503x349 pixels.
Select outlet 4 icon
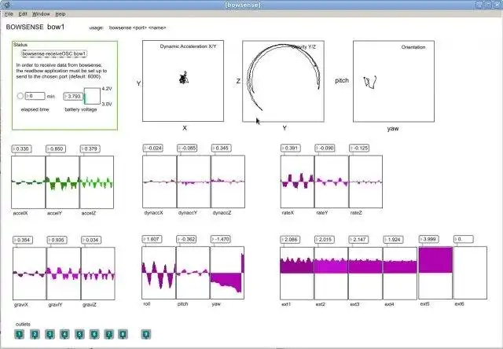tap(64, 335)
